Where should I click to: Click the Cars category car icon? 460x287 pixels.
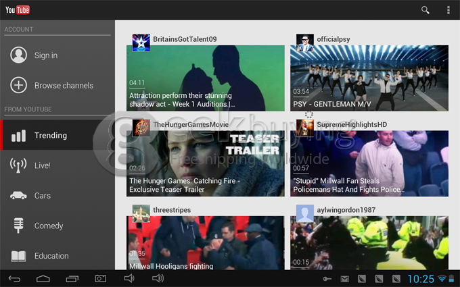click(18, 195)
